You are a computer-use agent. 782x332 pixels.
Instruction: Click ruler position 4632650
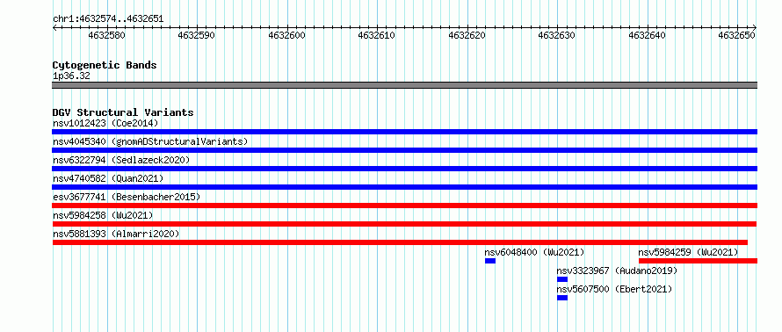pos(737,35)
